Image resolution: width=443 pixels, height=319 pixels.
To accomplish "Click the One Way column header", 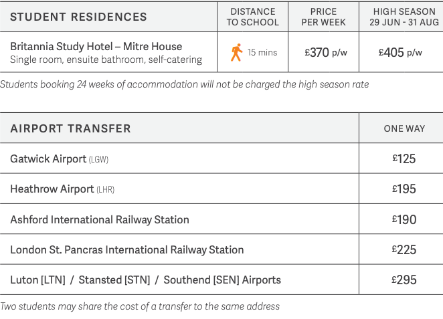I will tap(404, 128).
